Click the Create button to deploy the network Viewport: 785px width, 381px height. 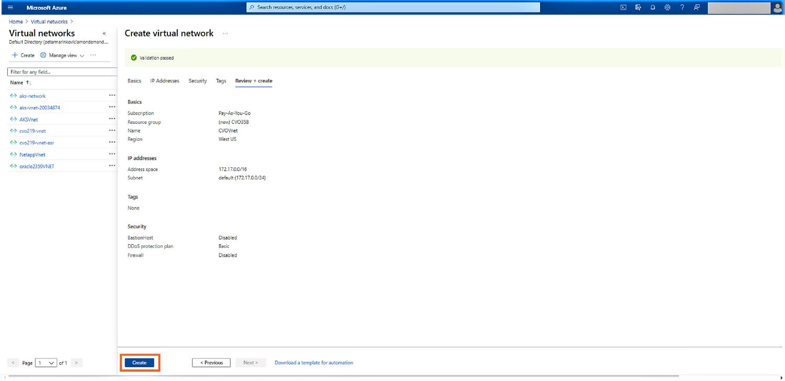(139, 363)
